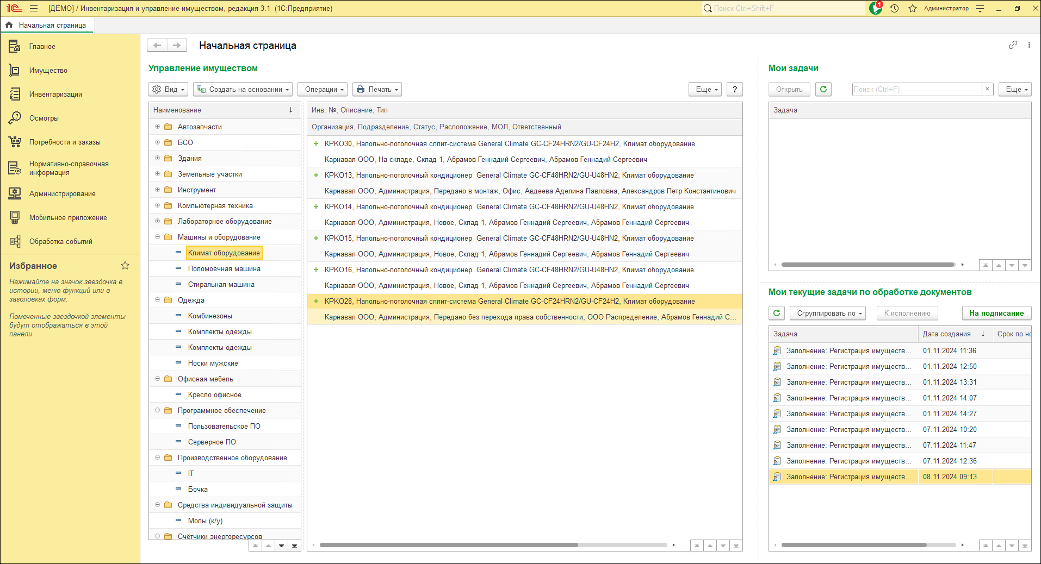
Task: Open the Печать dropdown
Action: click(377, 89)
